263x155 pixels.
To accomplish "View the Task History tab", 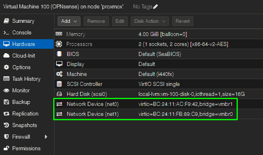I will point(27,79).
